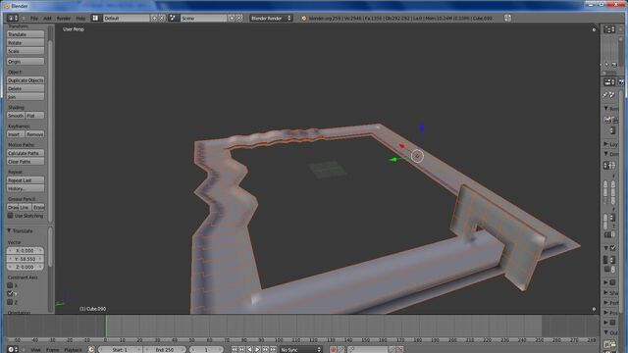Collapse the Translate operator panel

pyautogui.click(x=9, y=231)
